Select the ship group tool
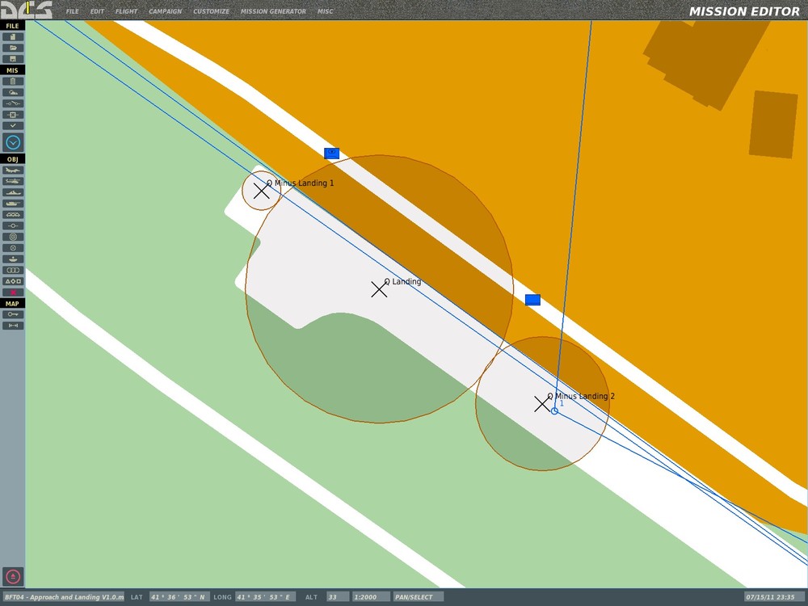 pyautogui.click(x=13, y=192)
